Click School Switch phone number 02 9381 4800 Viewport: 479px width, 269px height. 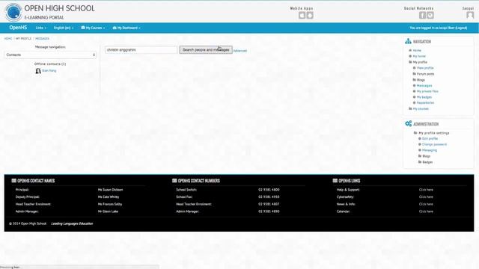269,190
